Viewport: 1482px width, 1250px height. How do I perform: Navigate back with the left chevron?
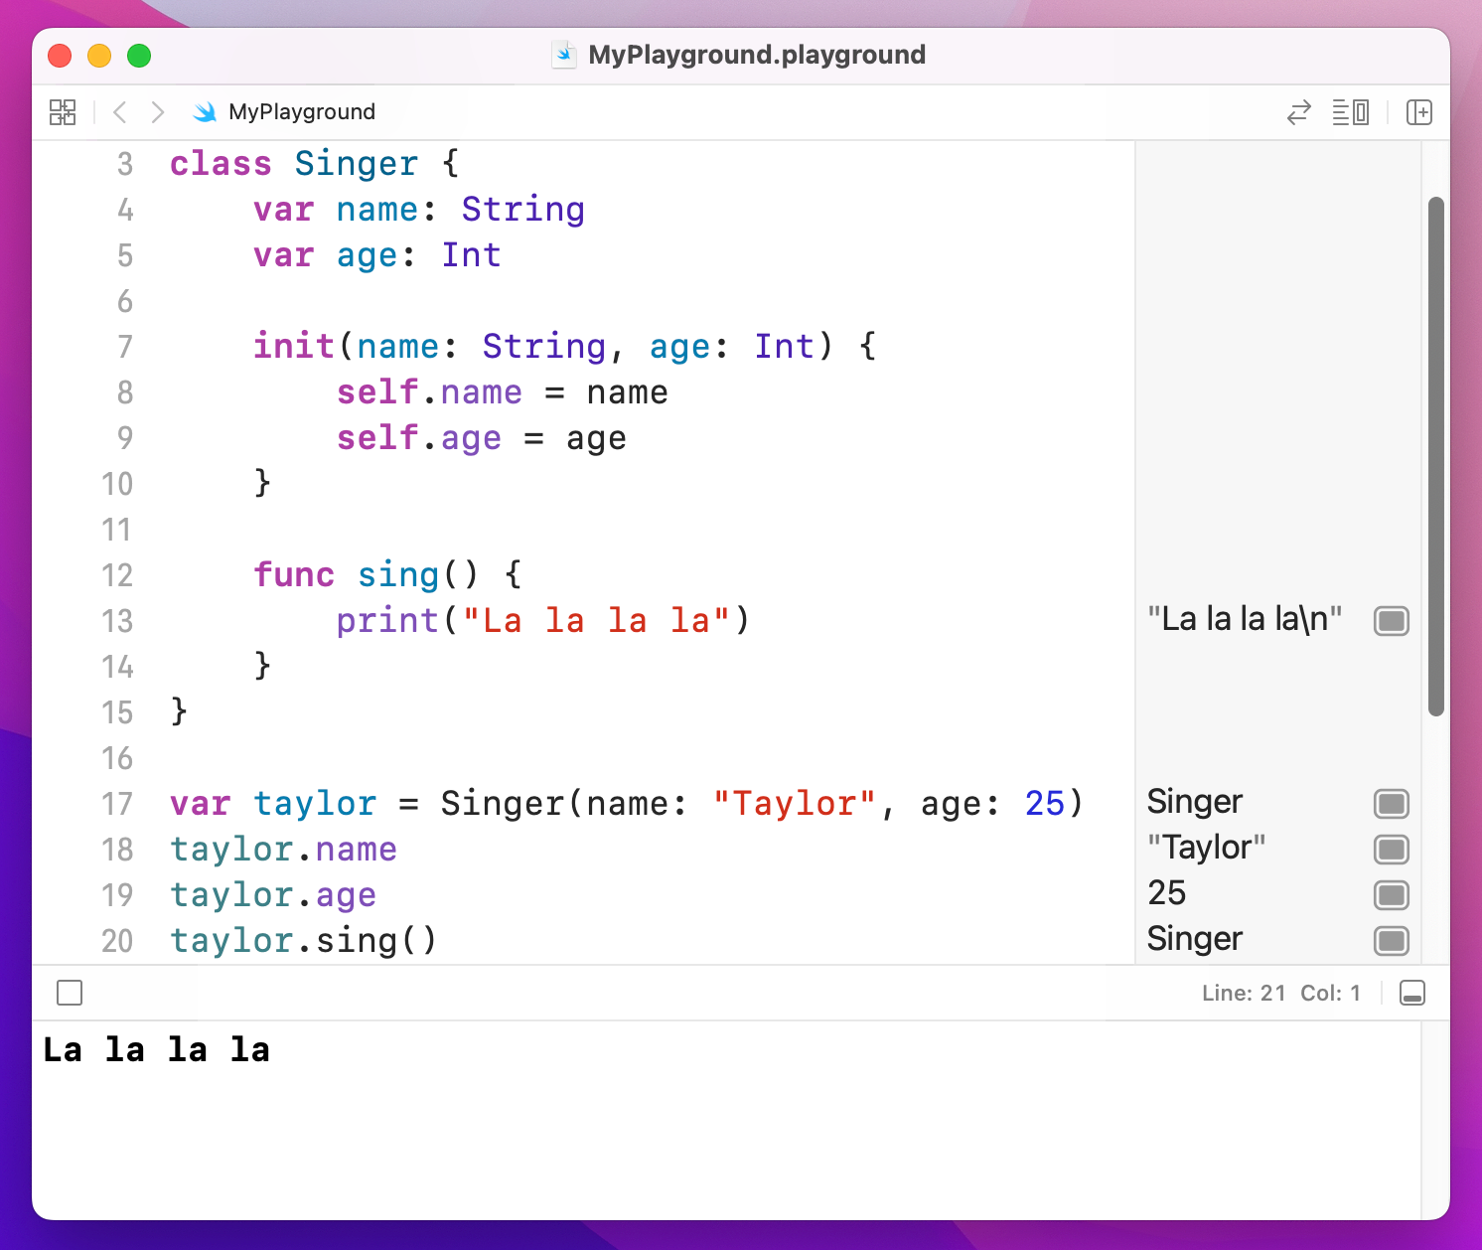(120, 112)
